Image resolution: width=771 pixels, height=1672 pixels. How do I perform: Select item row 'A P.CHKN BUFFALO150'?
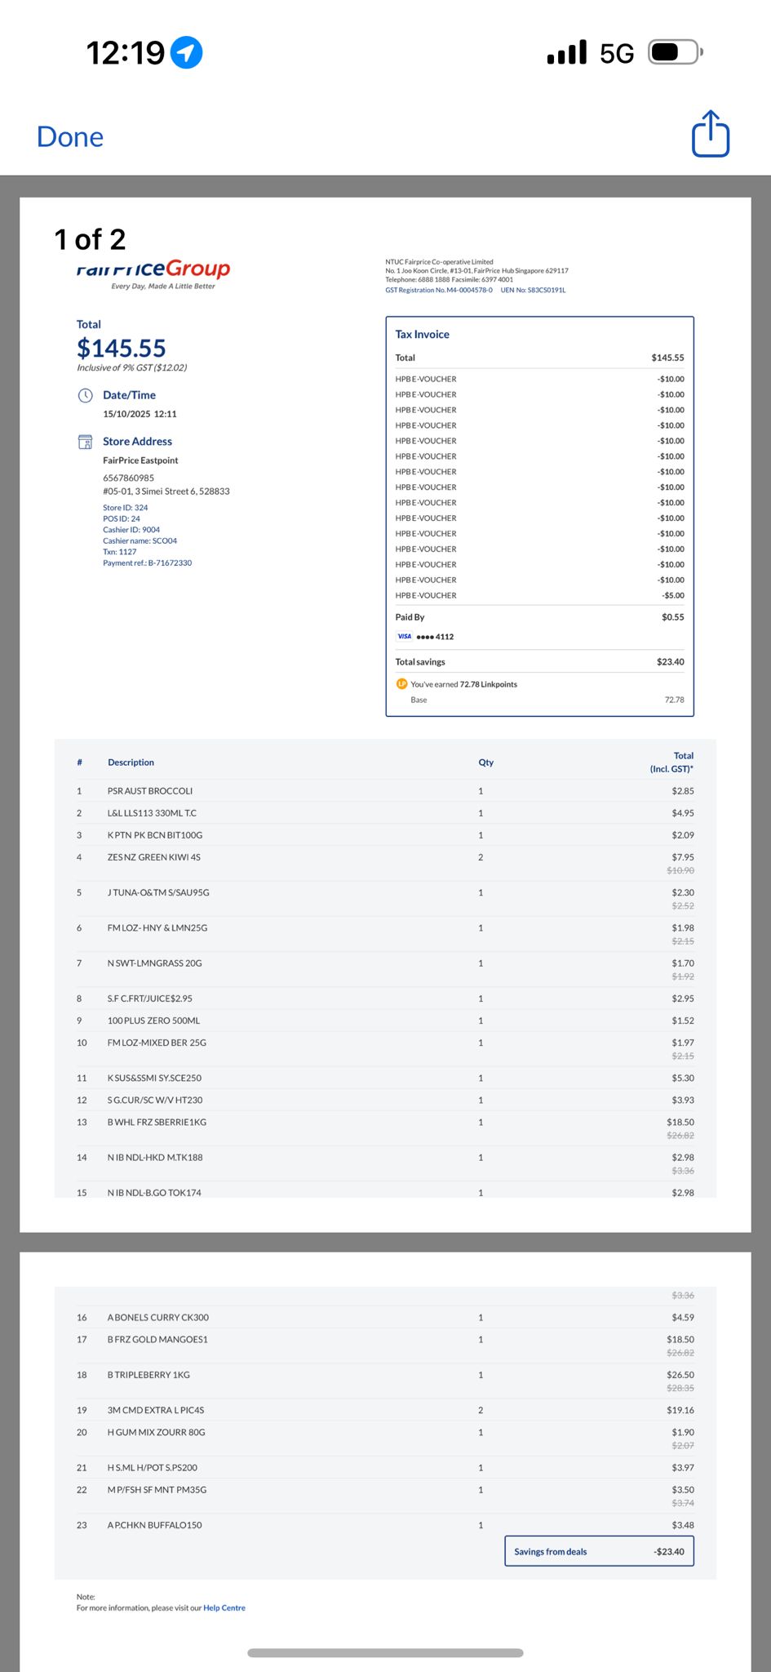[385, 1525]
